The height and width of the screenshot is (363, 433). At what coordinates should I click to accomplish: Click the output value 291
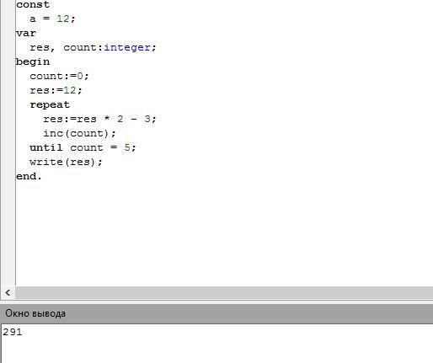pos(13,332)
